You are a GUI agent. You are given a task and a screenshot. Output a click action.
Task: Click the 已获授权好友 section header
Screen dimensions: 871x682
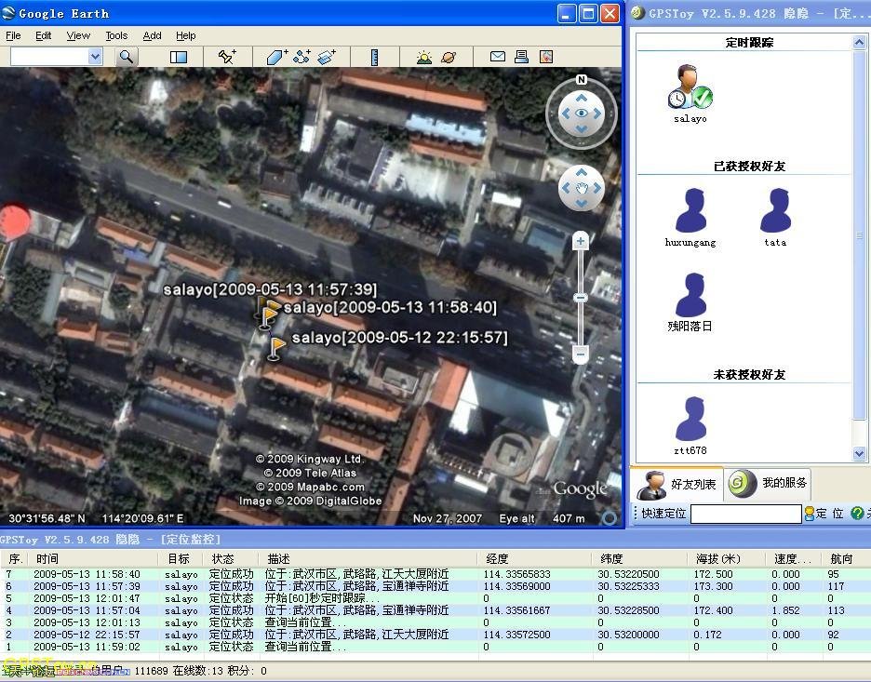coord(749,166)
